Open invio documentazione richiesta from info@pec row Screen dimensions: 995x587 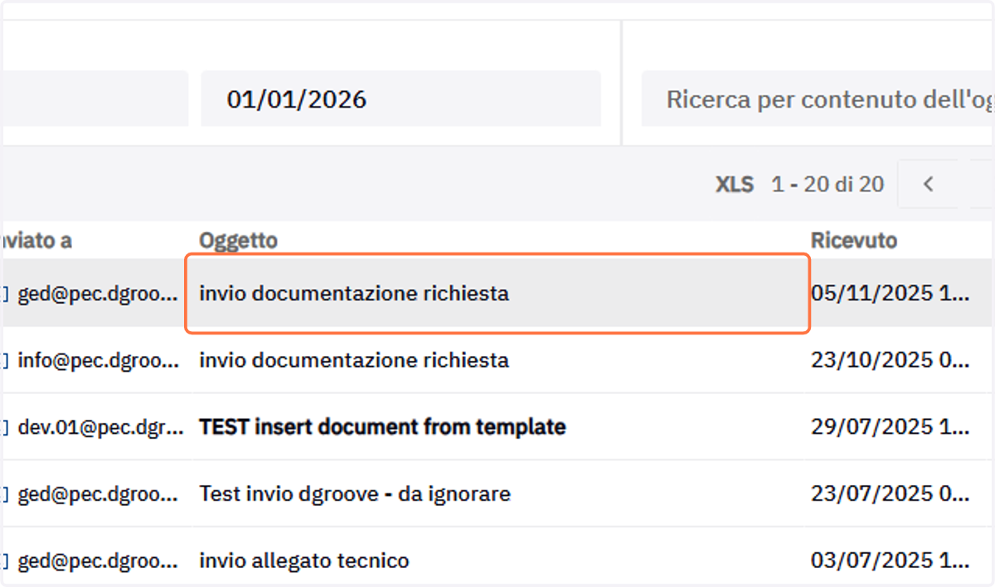click(x=354, y=360)
